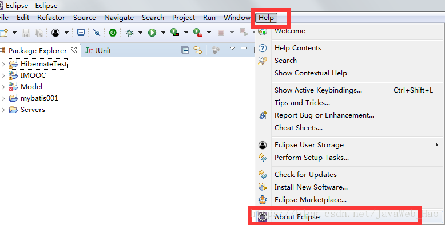Viewport: 445px width, 225px height.
Task: Open the External Tools dropdown arrow
Action: [x=209, y=33]
